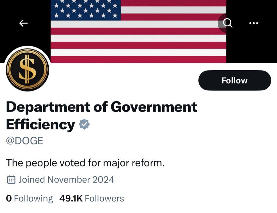Image resolution: width=277 pixels, height=213 pixels.
Task: Open search with the magnifying glass icon
Action: (228, 23)
